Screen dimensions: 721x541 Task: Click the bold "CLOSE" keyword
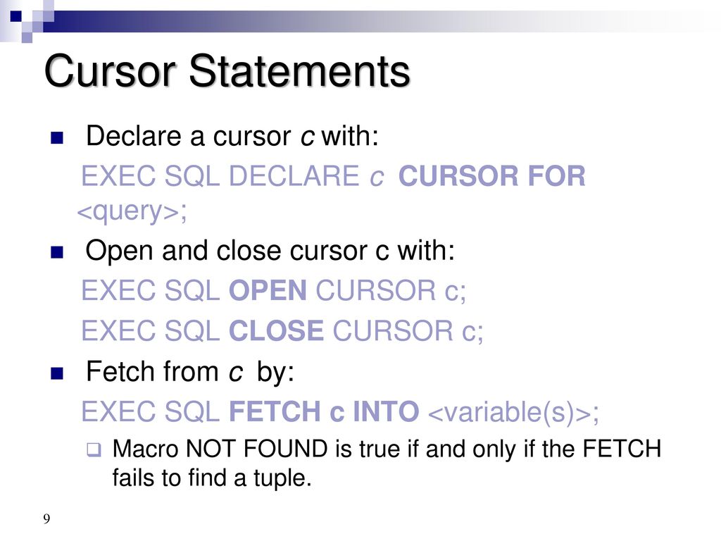click(276, 330)
